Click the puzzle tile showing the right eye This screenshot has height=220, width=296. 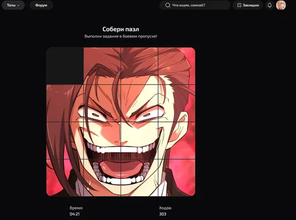coord(139,103)
